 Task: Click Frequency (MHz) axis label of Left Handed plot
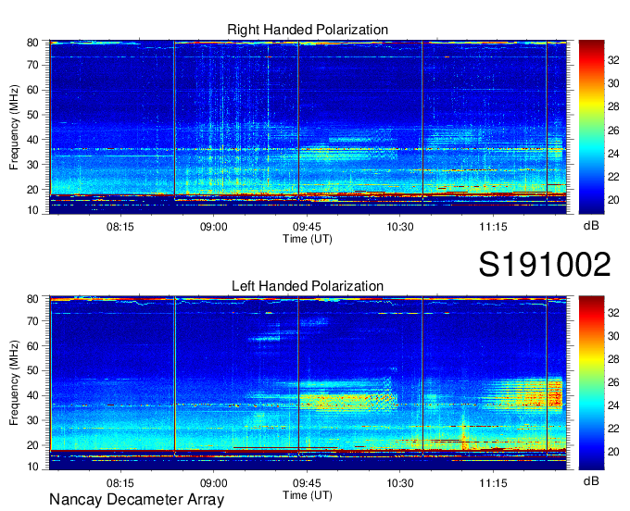point(14,383)
